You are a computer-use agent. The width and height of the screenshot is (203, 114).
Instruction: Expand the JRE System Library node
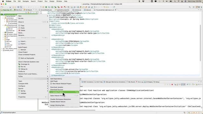click(x=3, y=34)
